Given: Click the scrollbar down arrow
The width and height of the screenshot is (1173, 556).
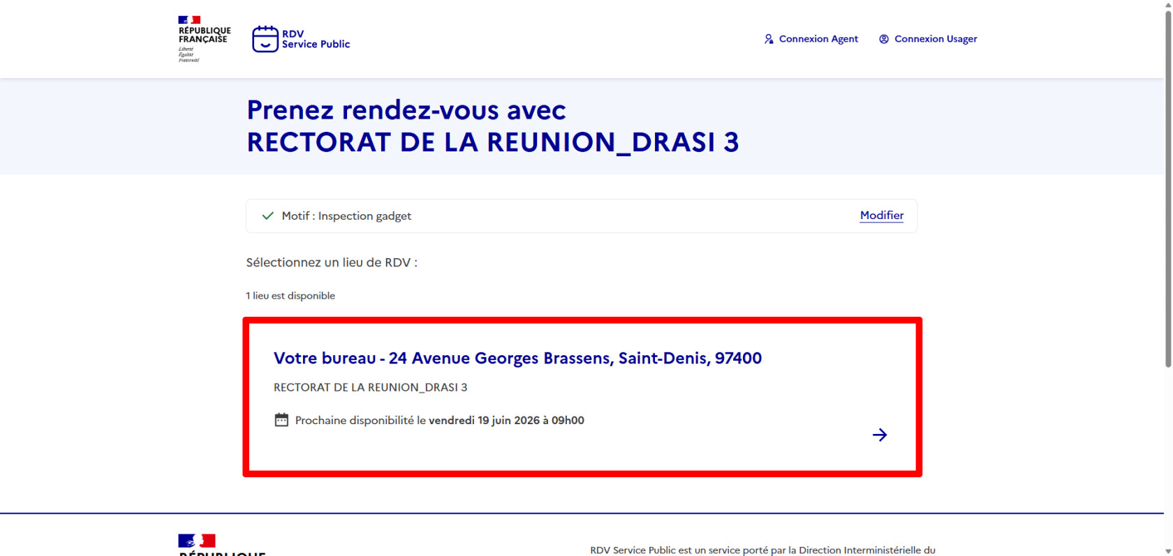Looking at the screenshot, I should (x=1168, y=551).
